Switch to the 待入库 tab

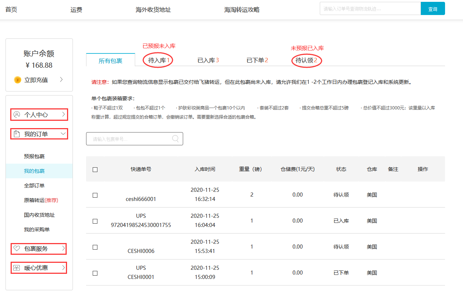pyautogui.click(x=159, y=60)
